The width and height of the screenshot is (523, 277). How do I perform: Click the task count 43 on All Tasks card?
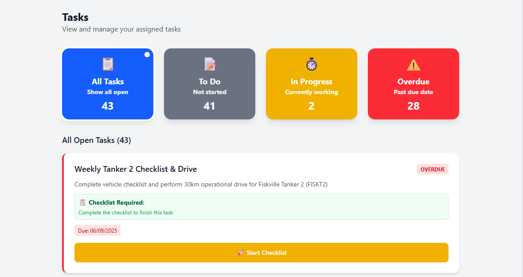(107, 106)
